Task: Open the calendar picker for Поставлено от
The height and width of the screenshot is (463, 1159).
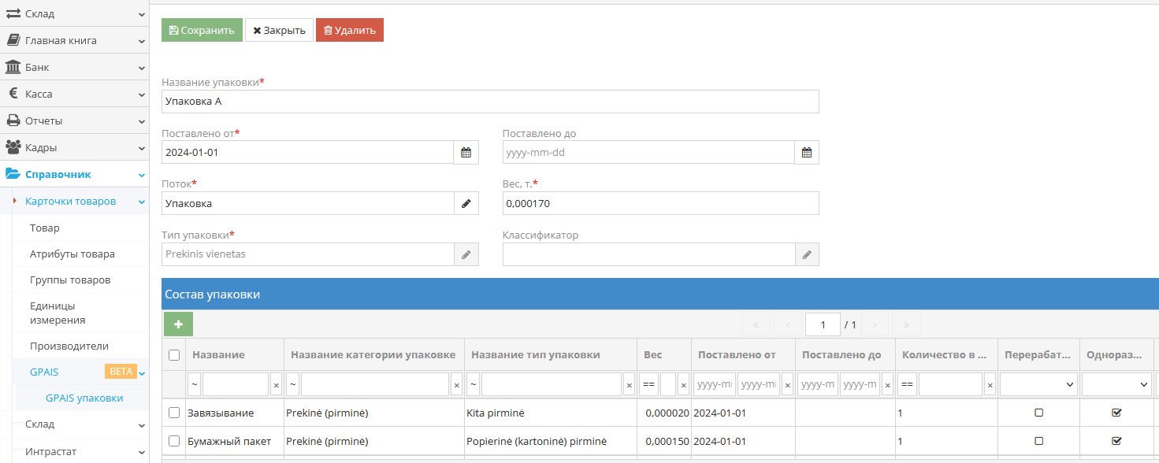Action: click(x=466, y=152)
